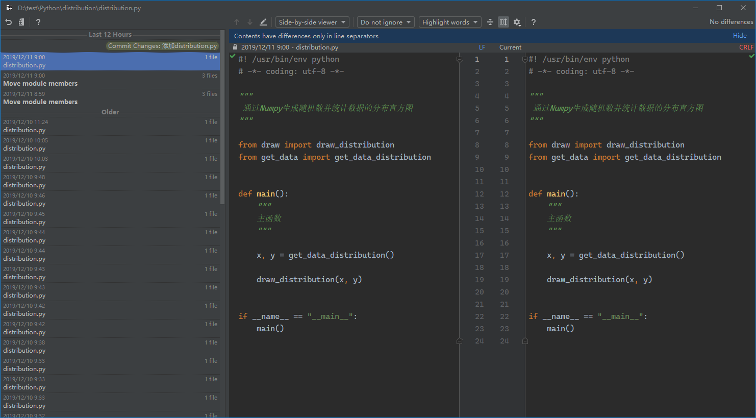Click the fold marker at line 1 in left pane
This screenshot has height=418, width=756.
459,59
